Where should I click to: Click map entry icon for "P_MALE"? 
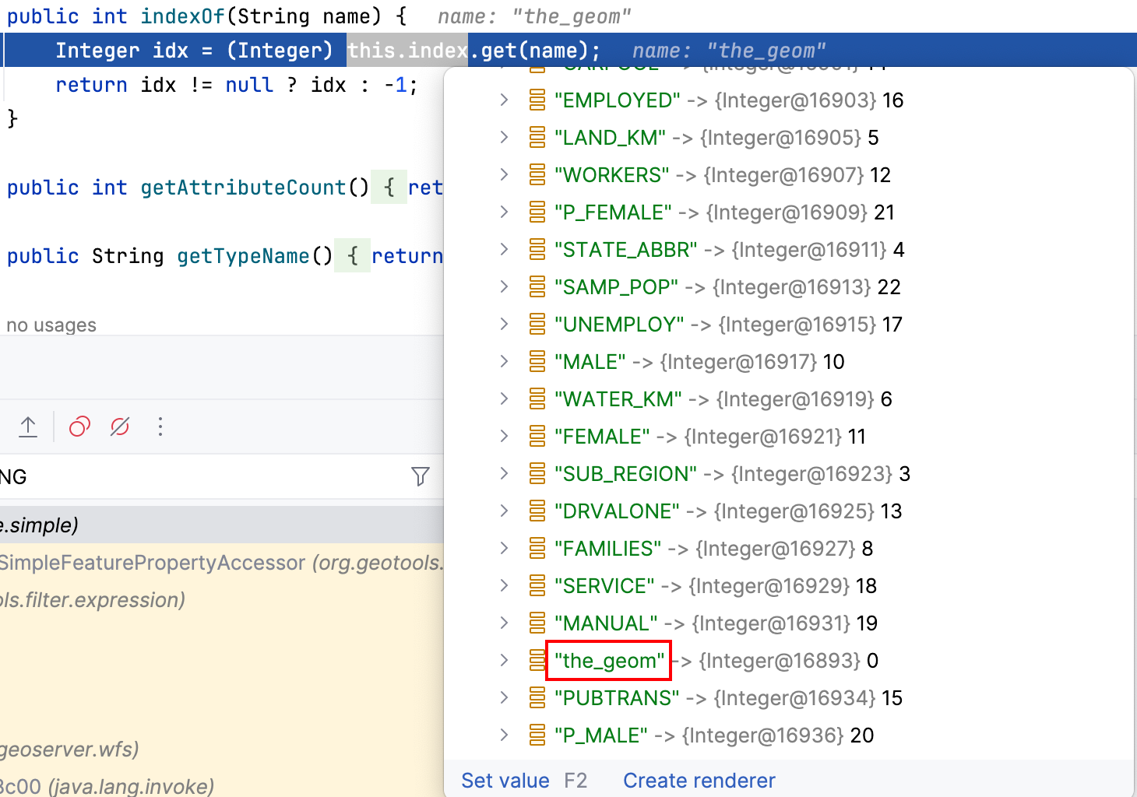(537, 736)
